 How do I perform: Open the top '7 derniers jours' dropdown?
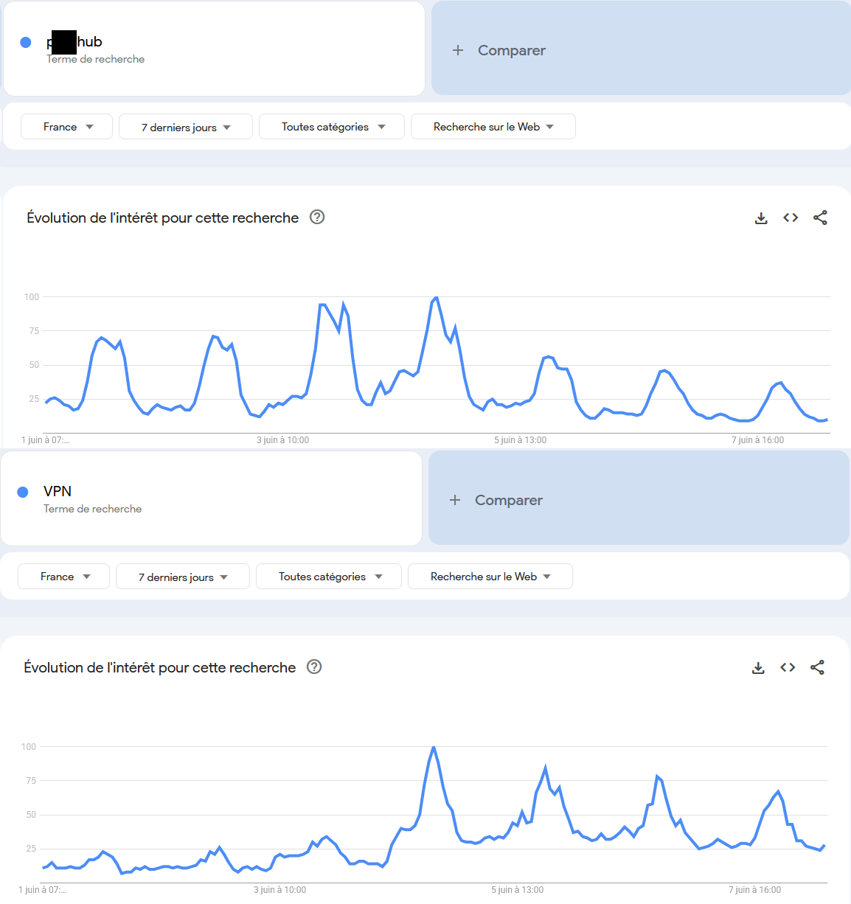pos(186,127)
